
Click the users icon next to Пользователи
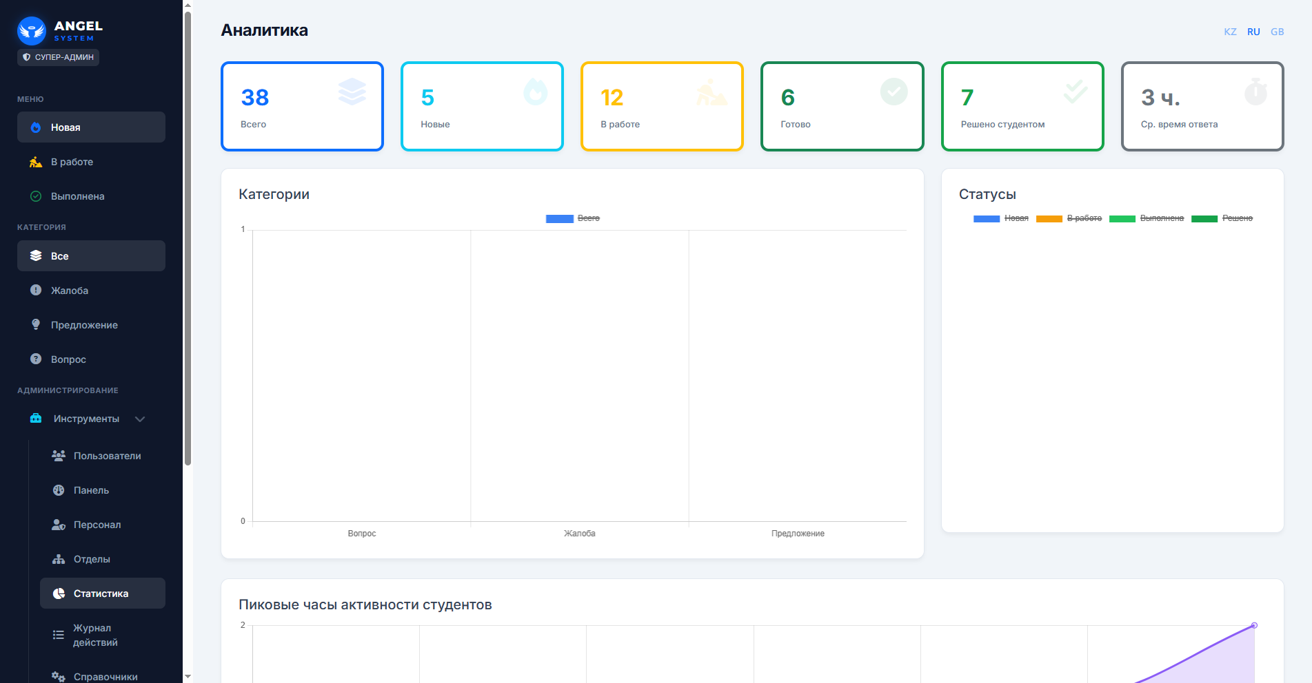pos(59,456)
